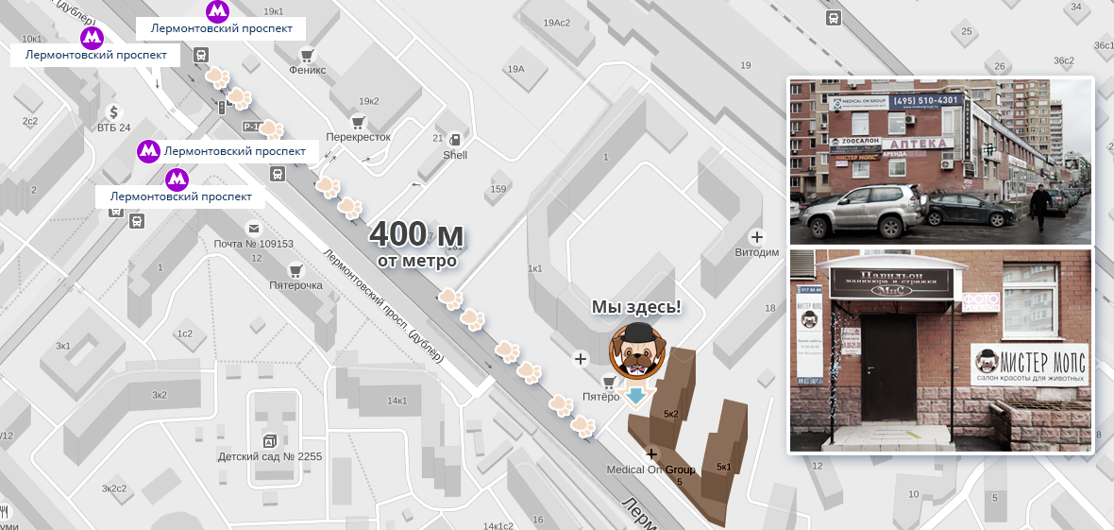Click the VTB 24 bank dollar icon

(113, 111)
